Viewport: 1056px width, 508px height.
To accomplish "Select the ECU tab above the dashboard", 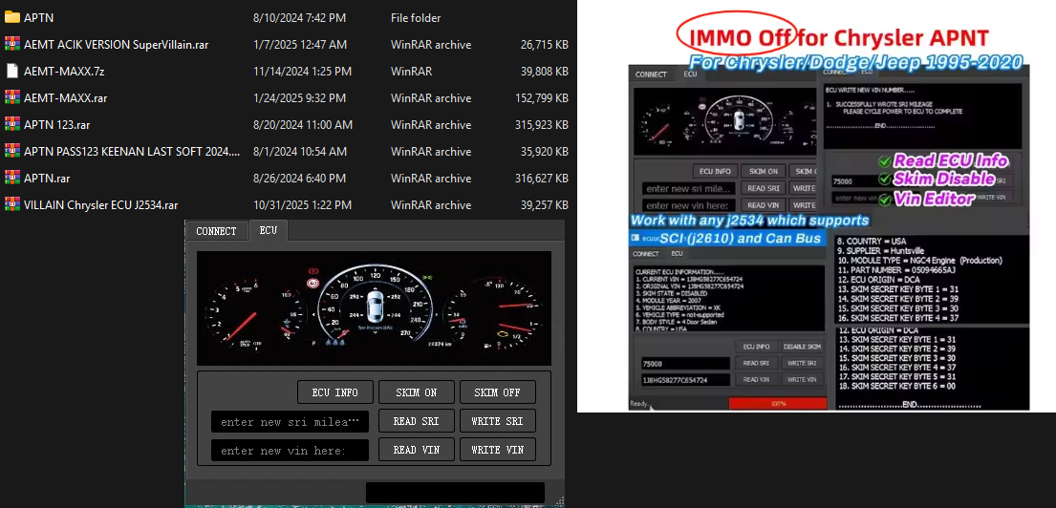I will pos(269,231).
